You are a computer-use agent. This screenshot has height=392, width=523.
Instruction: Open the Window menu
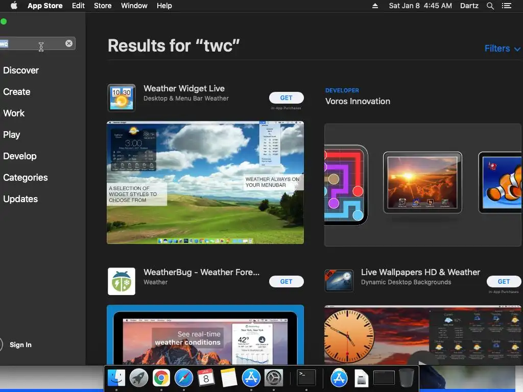click(x=134, y=6)
